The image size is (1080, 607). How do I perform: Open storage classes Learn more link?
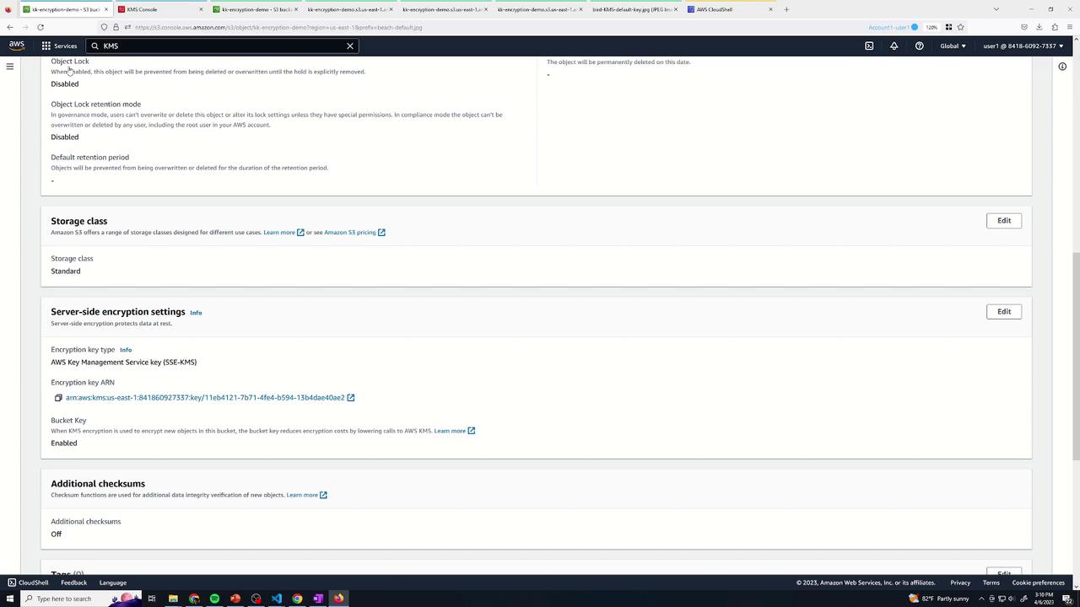pyautogui.click(x=283, y=233)
